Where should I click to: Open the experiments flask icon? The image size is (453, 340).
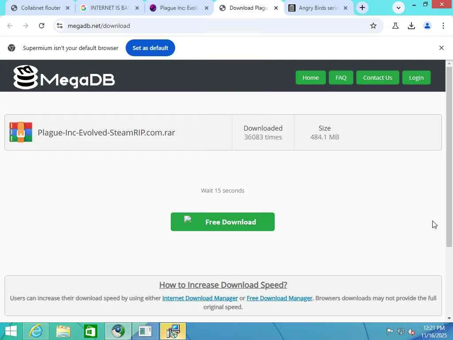(395, 26)
